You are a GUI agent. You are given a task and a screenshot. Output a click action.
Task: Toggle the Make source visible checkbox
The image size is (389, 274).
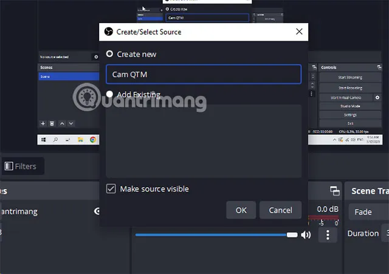pos(111,189)
